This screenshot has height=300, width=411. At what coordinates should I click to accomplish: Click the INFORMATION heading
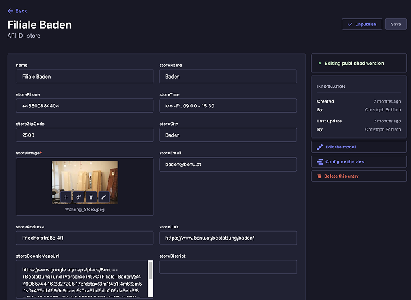click(x=331, y=87)
